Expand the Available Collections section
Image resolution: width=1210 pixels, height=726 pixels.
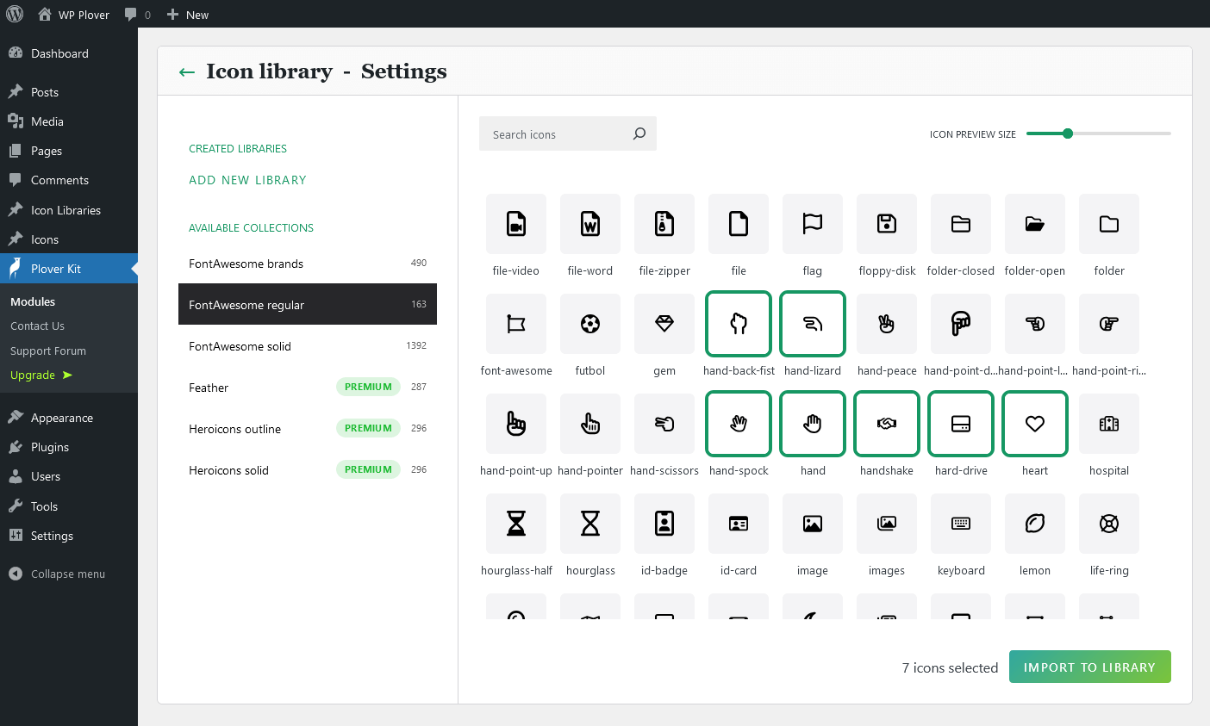tap(251, 227)
